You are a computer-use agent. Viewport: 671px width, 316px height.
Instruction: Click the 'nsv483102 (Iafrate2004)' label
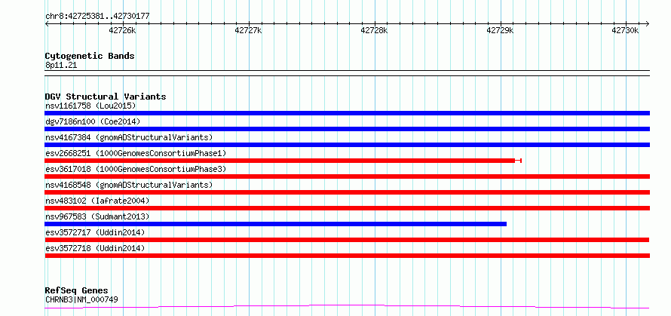tap(97, 201)
